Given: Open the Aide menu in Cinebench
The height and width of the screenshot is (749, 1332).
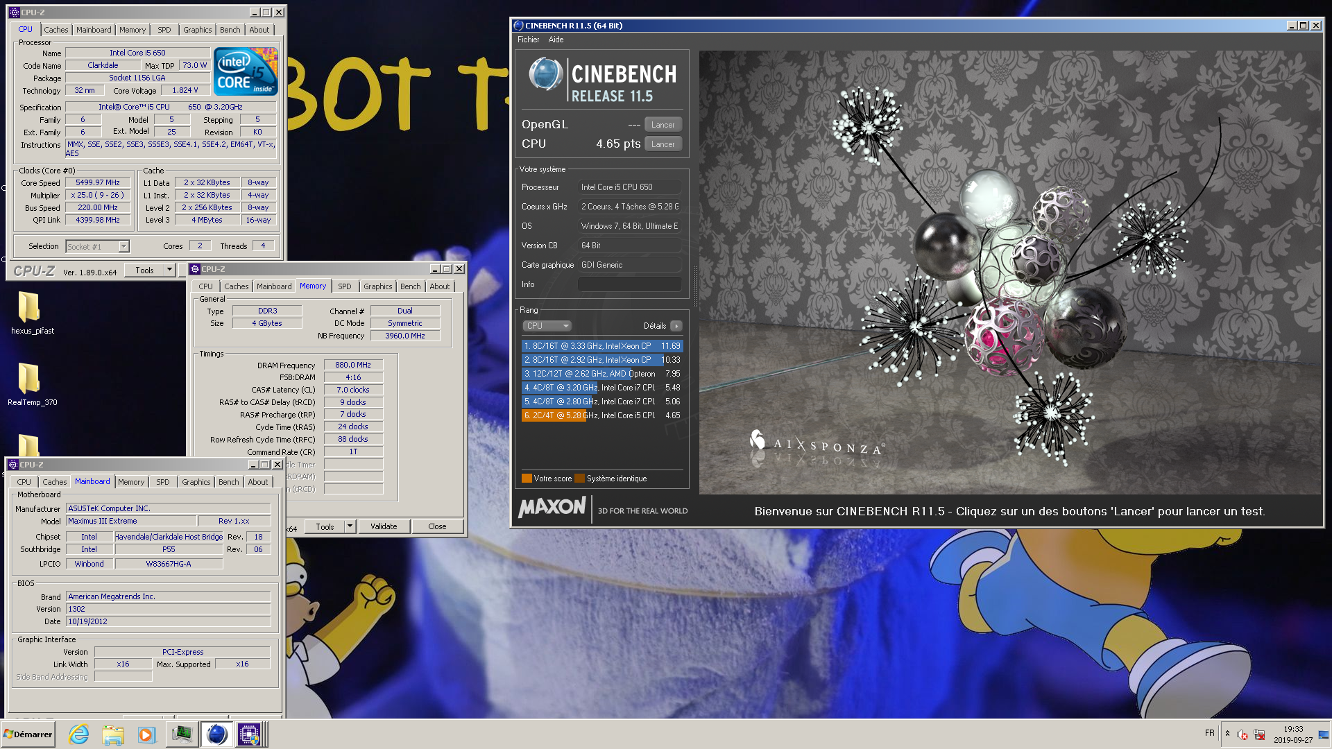Looking at the screenshot, I should [x=556, y=40].
